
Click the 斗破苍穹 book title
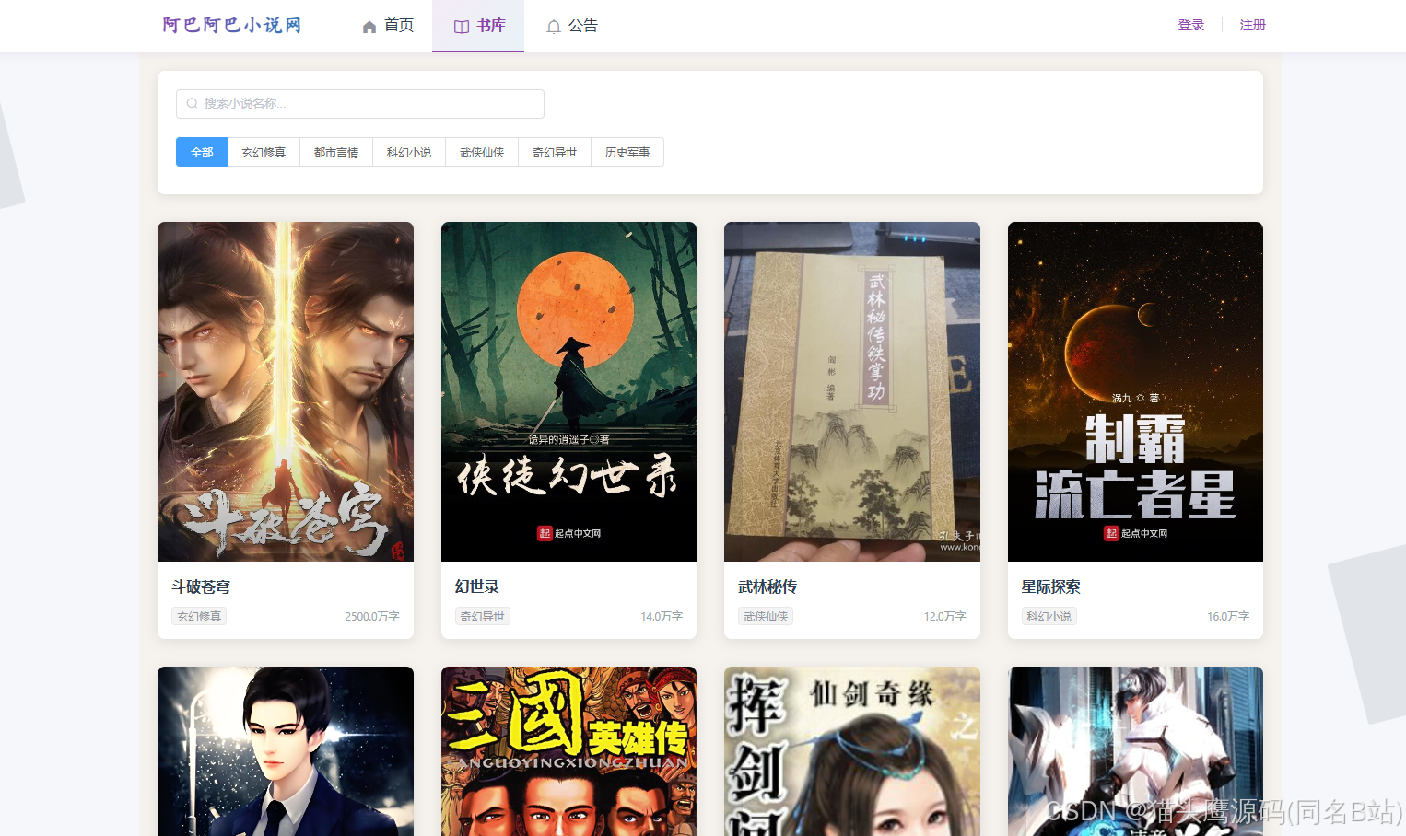pos(201,586)
